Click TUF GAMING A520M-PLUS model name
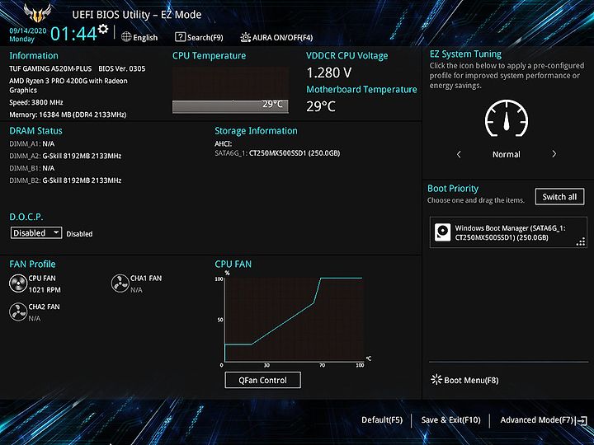The width and height of the screenshot is (594, 445). (x=50, y=68)
